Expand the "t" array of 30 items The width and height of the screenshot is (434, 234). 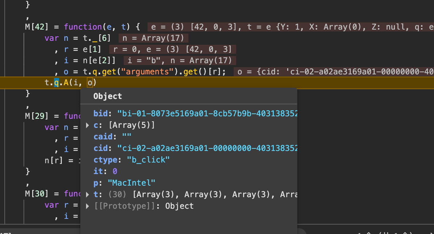pos(88,195)
